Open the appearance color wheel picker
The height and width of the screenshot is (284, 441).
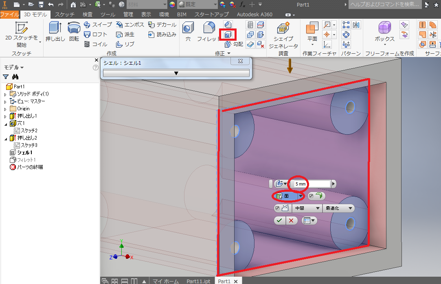point(172,4)
